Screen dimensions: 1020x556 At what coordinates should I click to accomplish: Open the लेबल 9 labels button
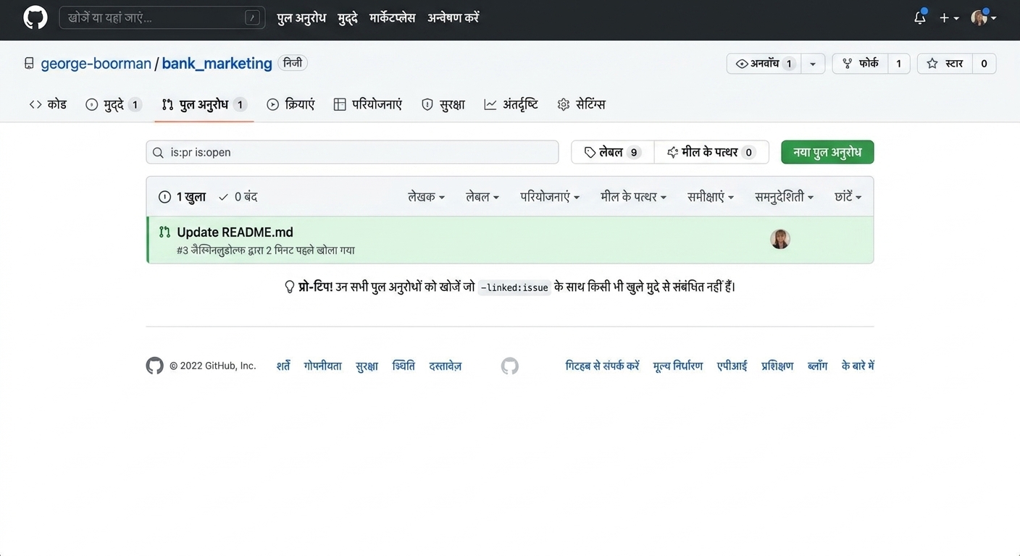coord(612,152)
